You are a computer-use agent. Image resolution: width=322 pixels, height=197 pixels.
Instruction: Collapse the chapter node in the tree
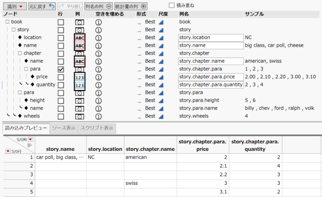point(20,53)
